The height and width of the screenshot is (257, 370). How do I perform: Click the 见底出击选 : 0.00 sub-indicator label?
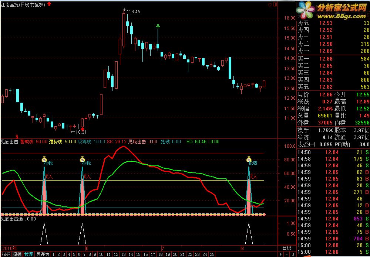[18, 219]
